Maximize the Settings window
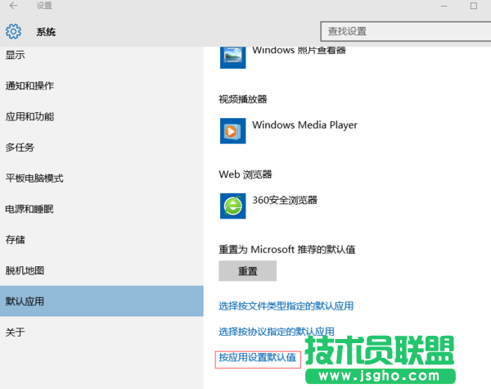Screen dimensions: 491x389 click(x=474, y=6)
